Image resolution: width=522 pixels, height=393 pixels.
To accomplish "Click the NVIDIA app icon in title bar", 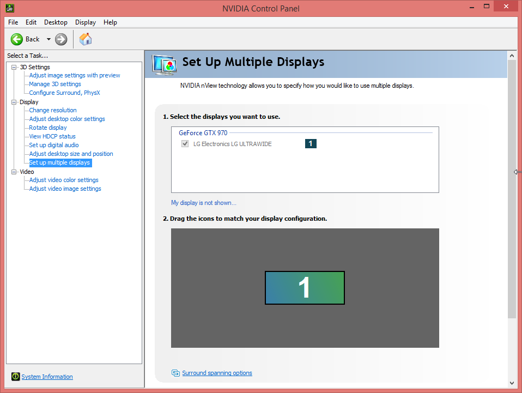I will (10, 8).
